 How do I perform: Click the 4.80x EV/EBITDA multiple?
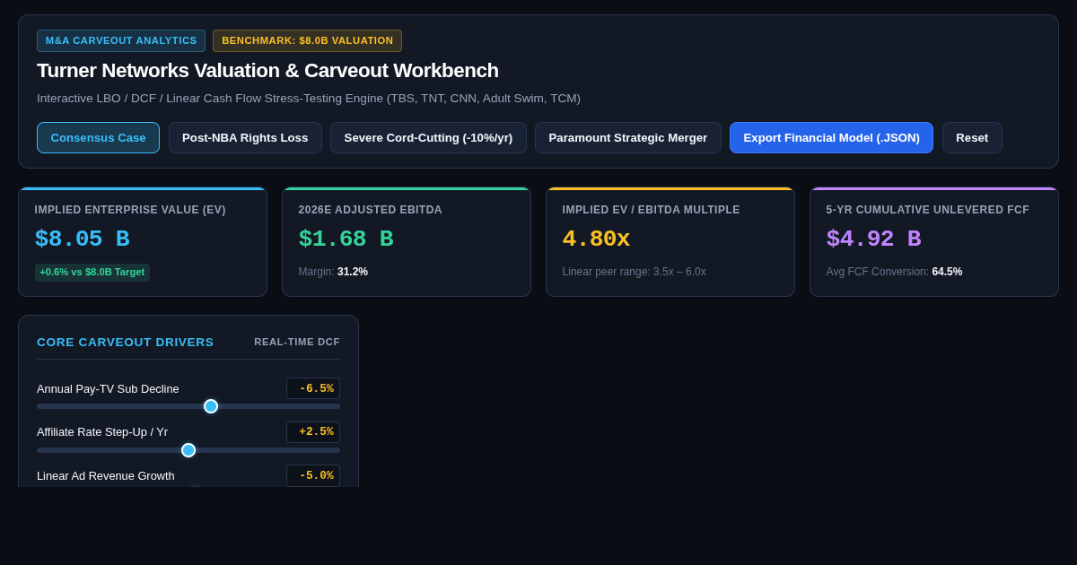596,239
